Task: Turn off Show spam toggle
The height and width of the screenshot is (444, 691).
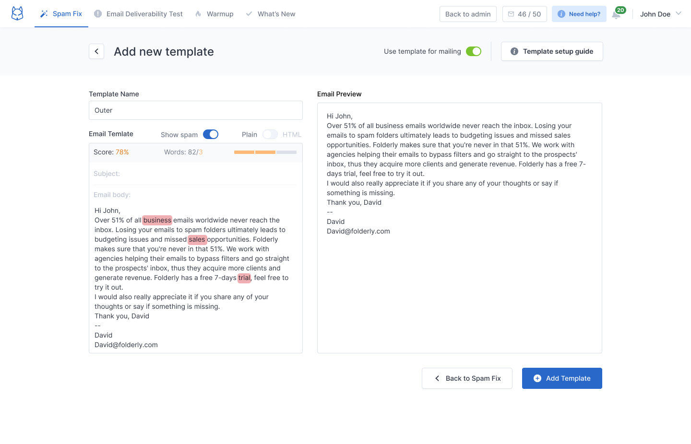Action: (211, 134)
